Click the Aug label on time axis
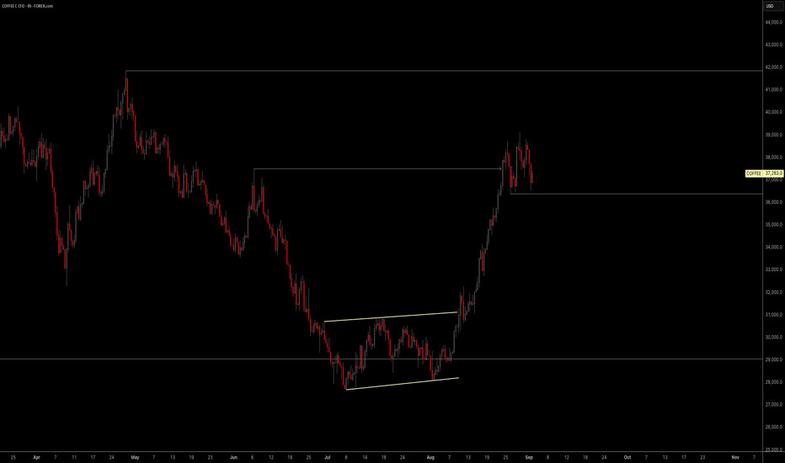The height and width of the screenshot is (463, 785). click(x=432, y=456)
